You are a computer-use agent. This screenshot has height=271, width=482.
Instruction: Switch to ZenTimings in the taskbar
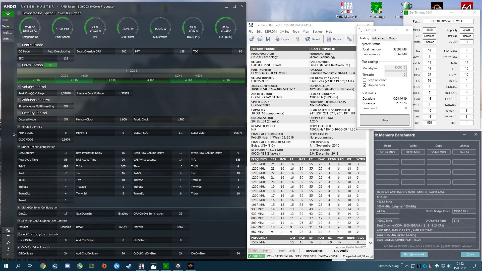166,266
